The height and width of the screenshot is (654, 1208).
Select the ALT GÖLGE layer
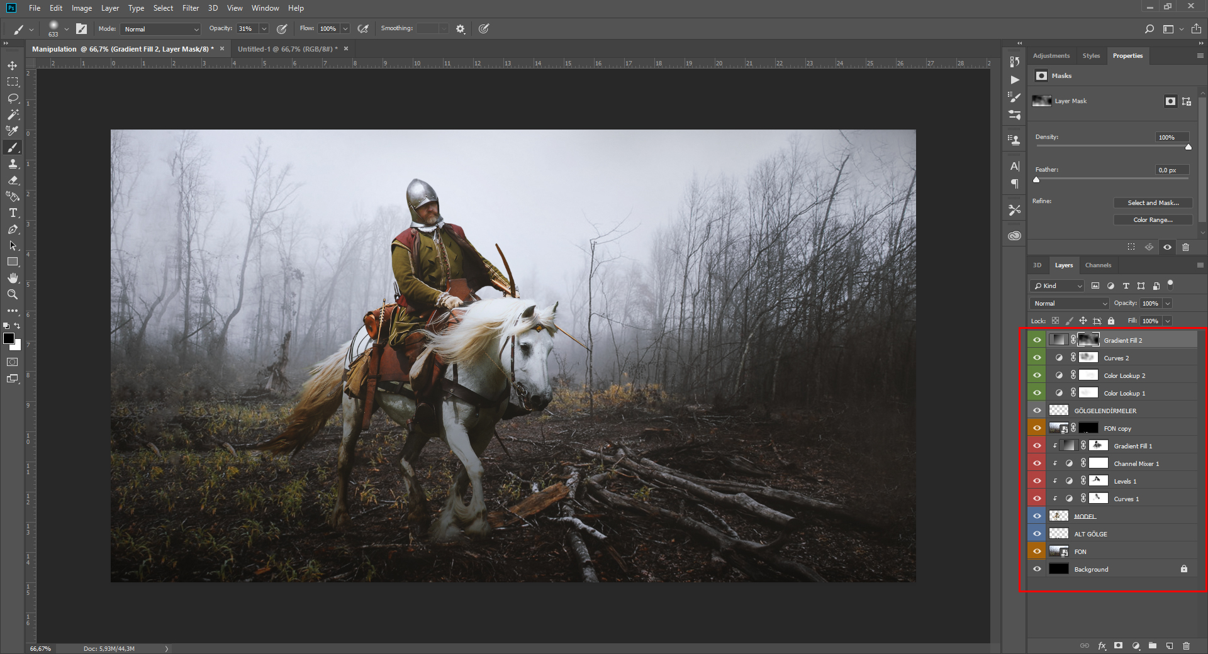click(1122, 534)
